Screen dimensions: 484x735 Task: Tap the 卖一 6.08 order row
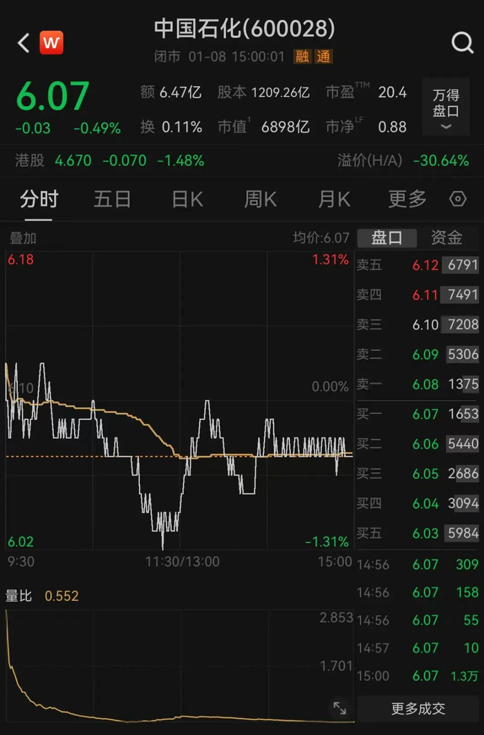coord(418,384)
